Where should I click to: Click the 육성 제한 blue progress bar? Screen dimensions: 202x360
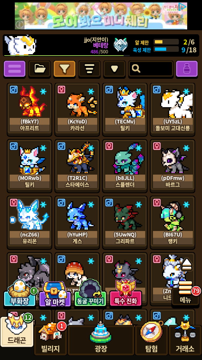(166, 49)
